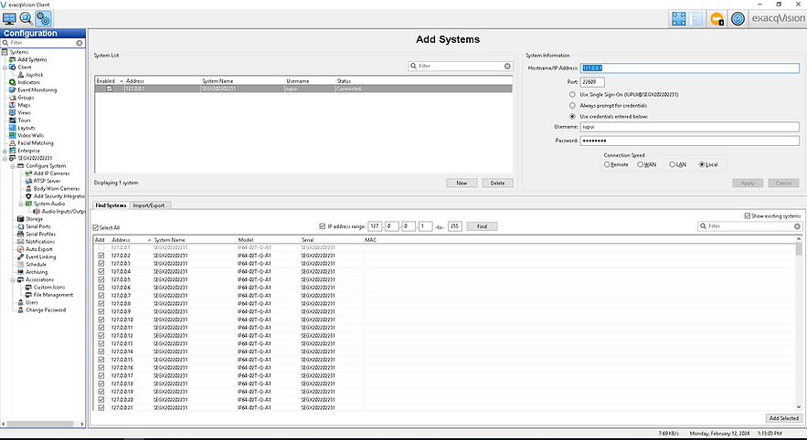The image size is (807, 440).
Task: Clear the configuration tree filter
Action: [80, 43]
